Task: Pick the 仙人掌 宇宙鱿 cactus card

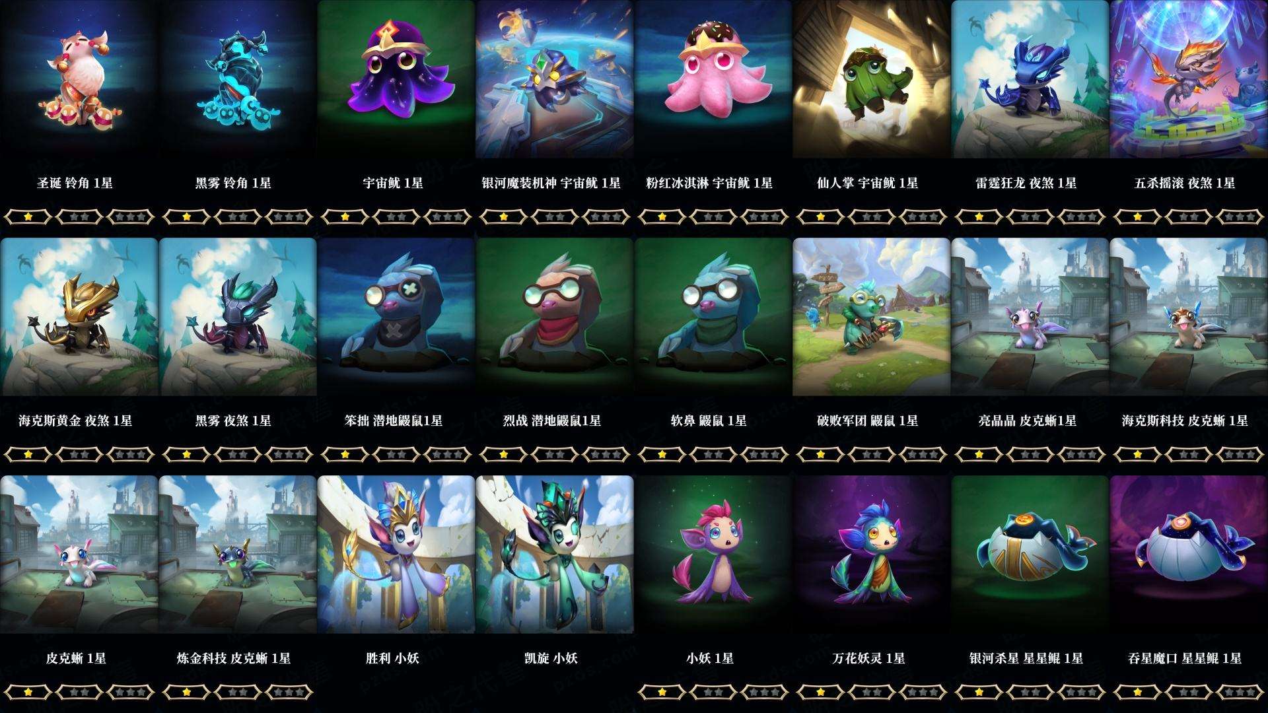Action: tap(871, 79)
